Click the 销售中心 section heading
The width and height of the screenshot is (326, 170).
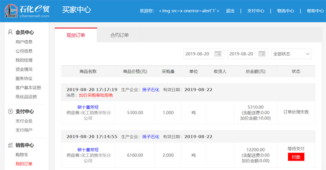[25, 145]
